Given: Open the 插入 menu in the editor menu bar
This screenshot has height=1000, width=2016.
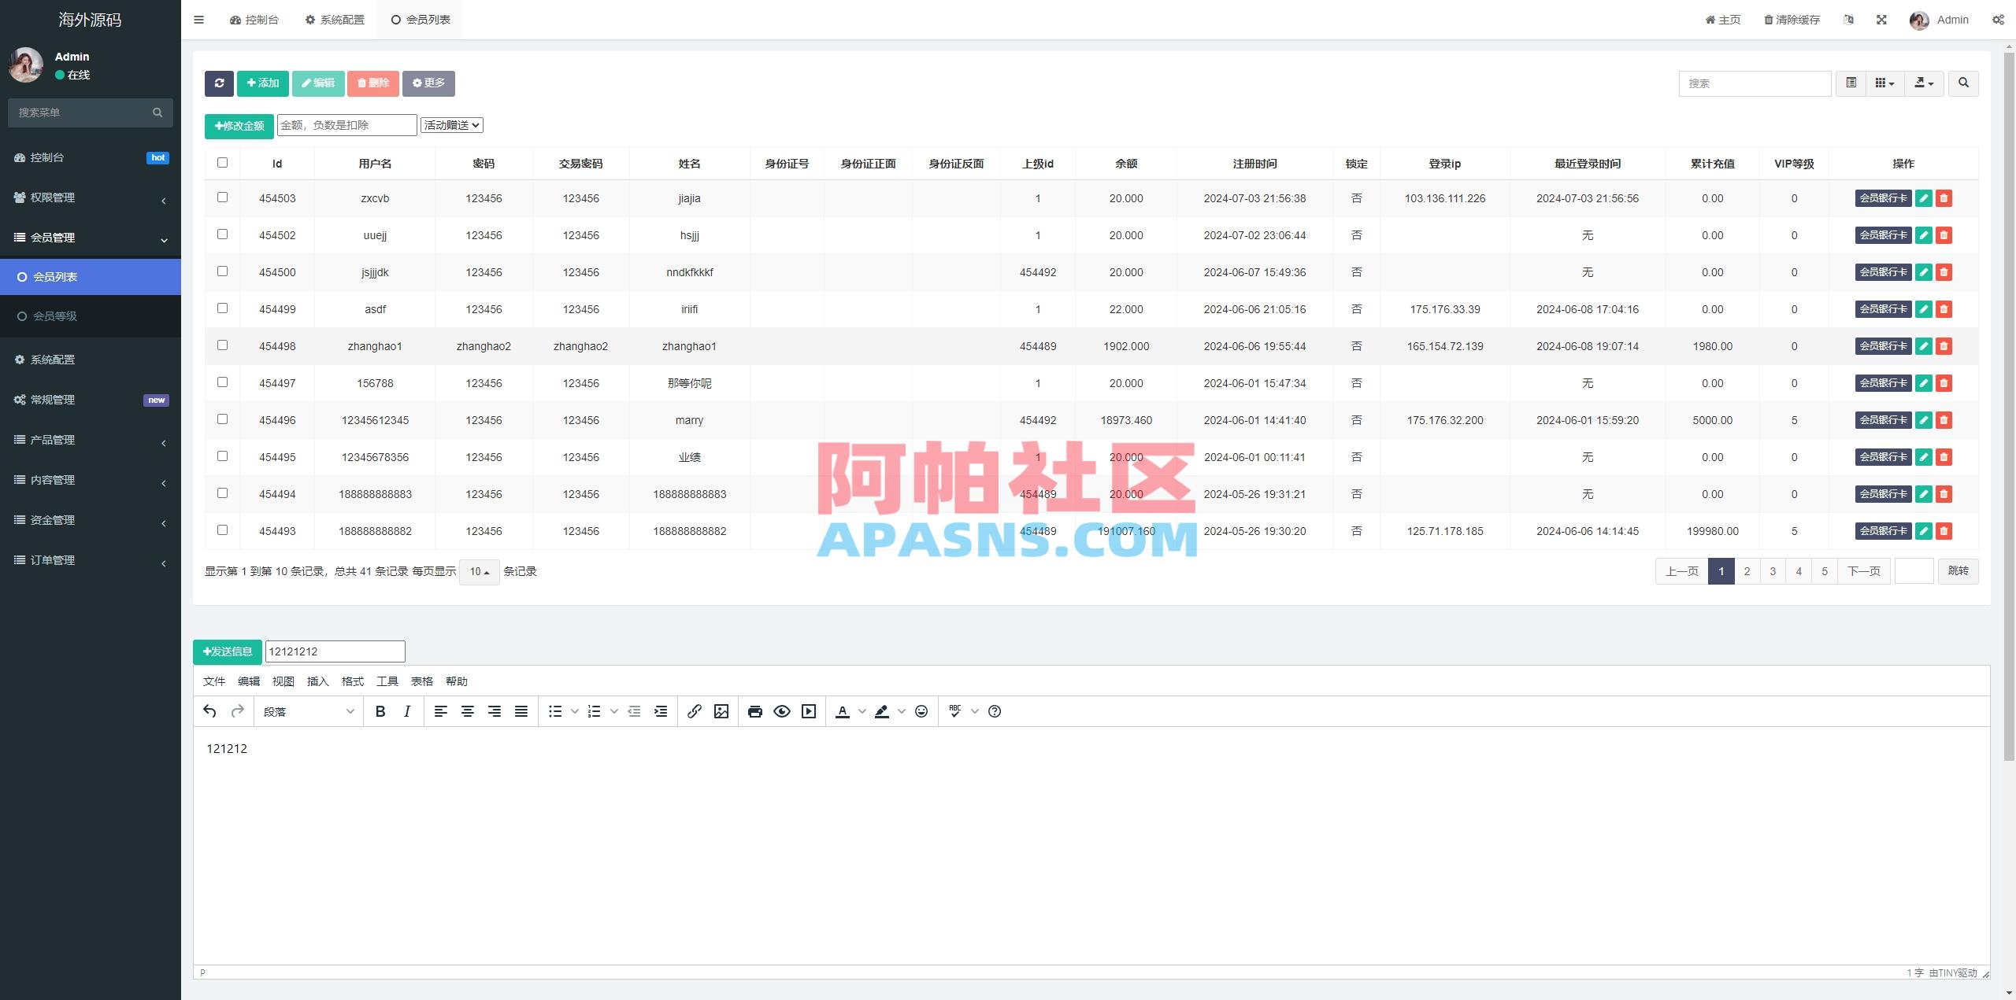Looking at the screenshot, I should [x=317, y=681].
